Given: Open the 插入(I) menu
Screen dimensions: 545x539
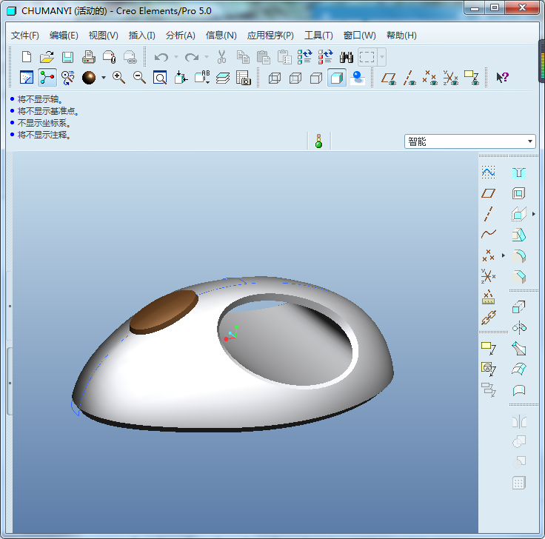Looking at the screenshot, I should tap(141, 35).
